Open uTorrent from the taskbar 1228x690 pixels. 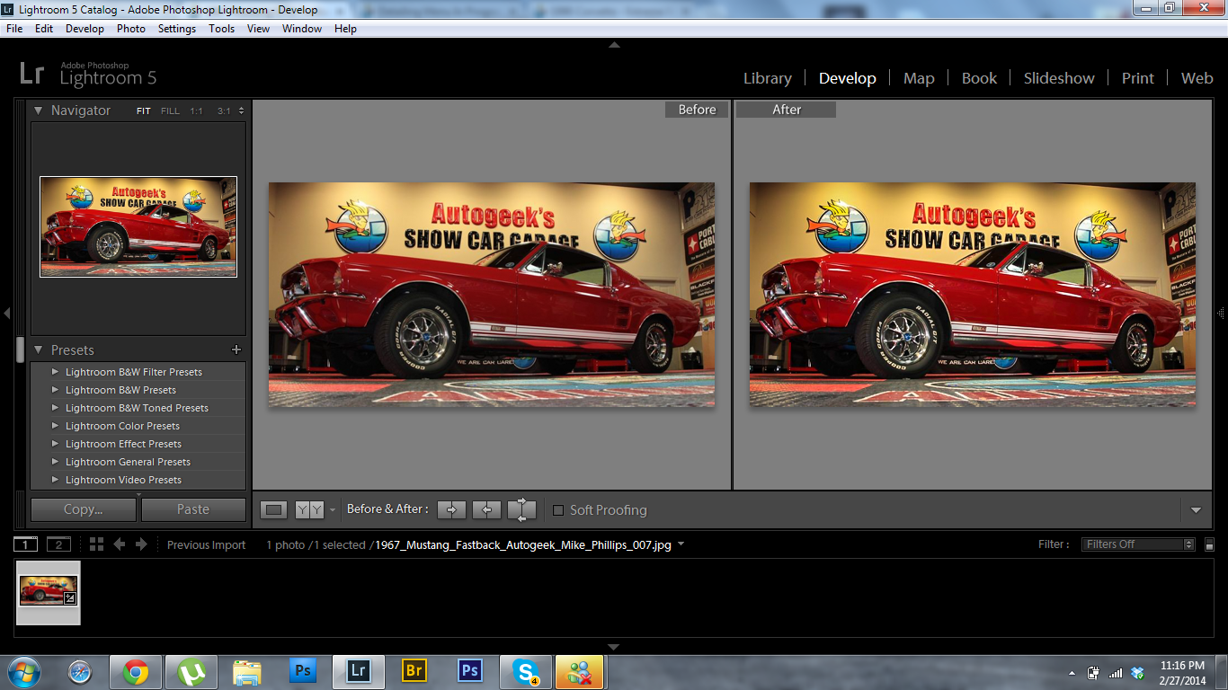click(191, 671)
